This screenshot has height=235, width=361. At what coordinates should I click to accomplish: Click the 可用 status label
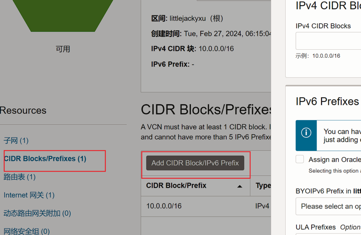click(x=63, y=49)
